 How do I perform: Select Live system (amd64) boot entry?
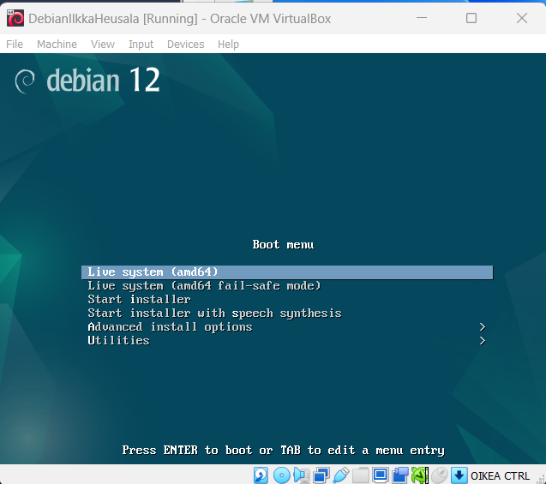coord(153,272)
